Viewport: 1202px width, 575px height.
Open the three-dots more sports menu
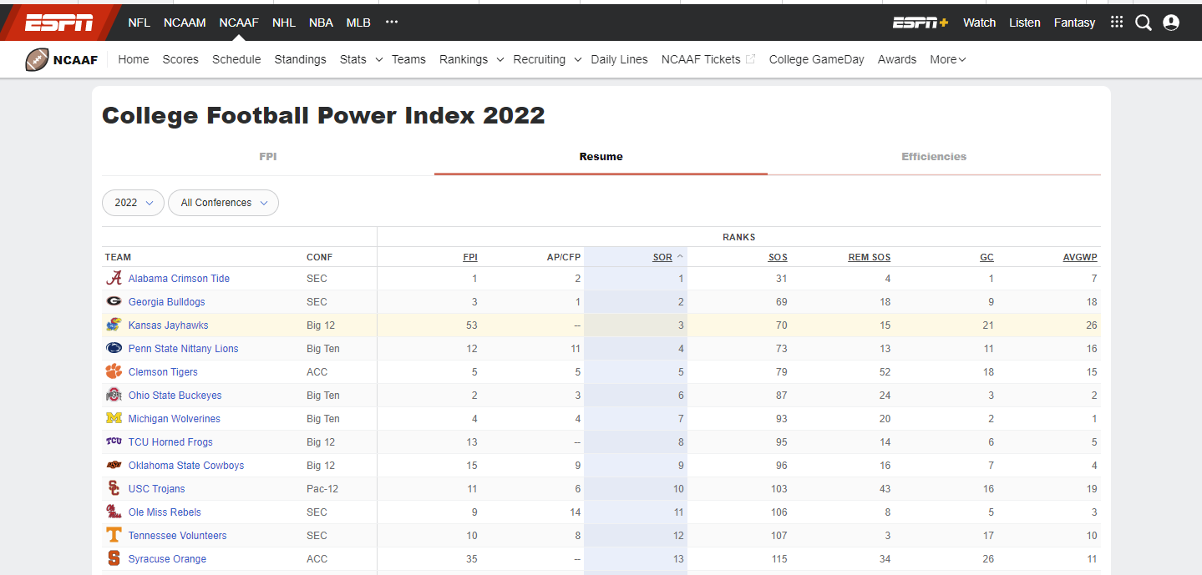tap(392, 23)
